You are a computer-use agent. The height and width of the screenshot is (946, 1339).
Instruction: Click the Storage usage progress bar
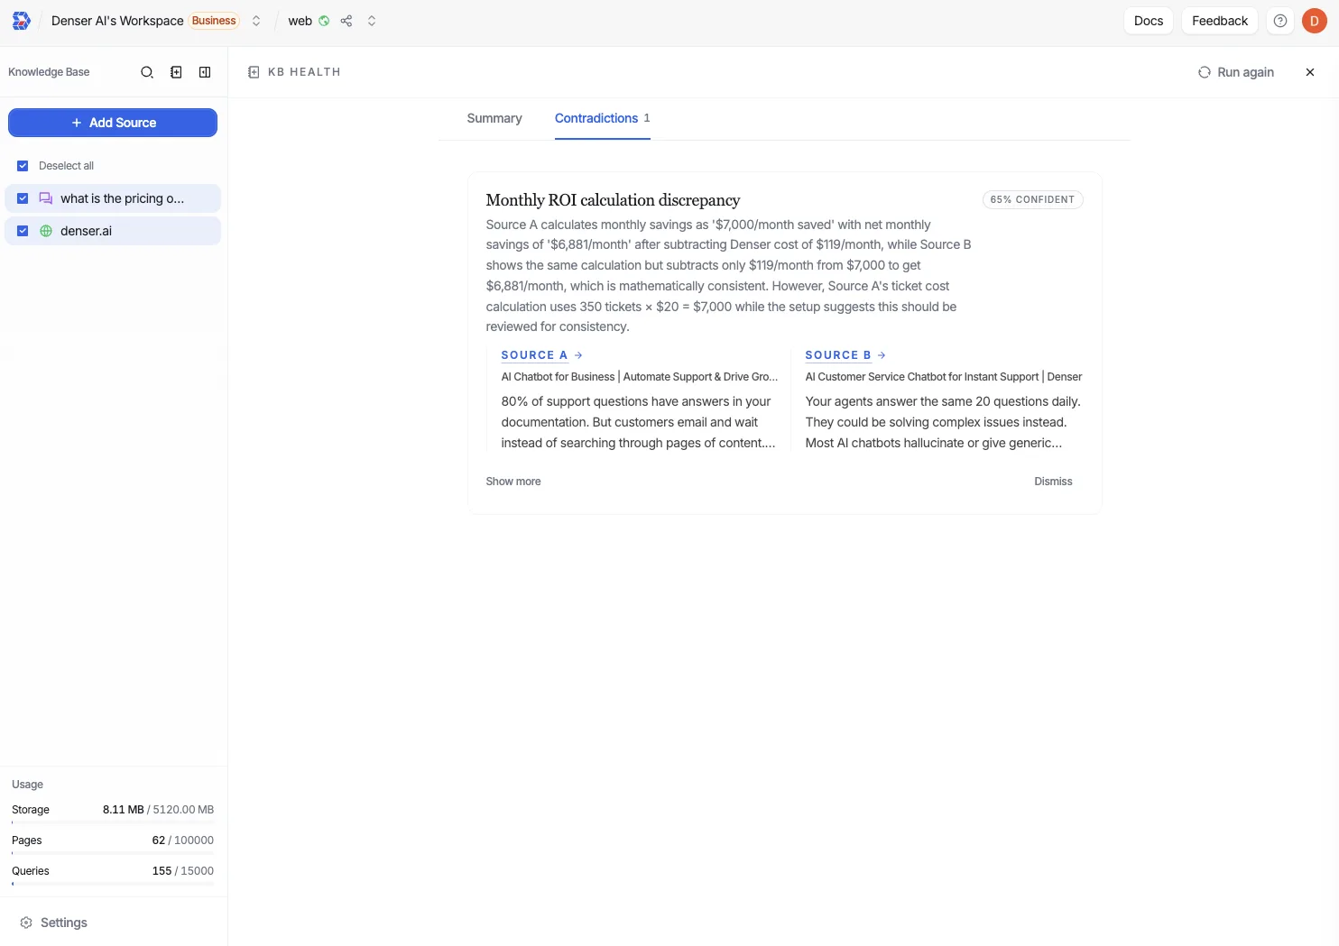[113, 822]
